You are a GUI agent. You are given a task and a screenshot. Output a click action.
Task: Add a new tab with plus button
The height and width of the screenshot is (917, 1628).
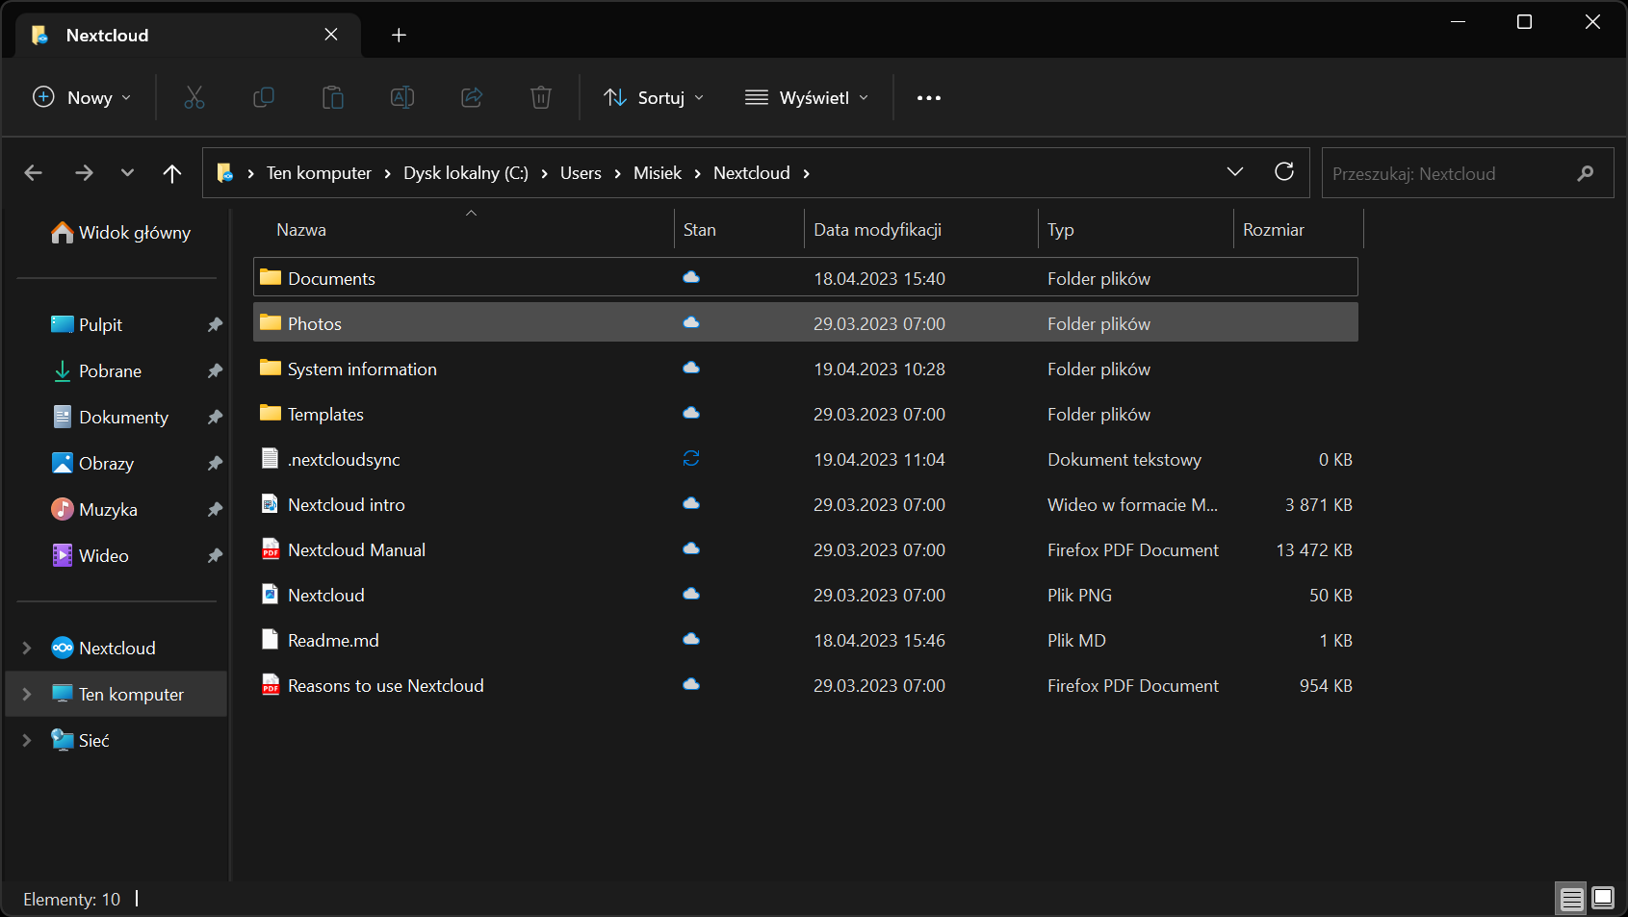(x=399, y=35)
